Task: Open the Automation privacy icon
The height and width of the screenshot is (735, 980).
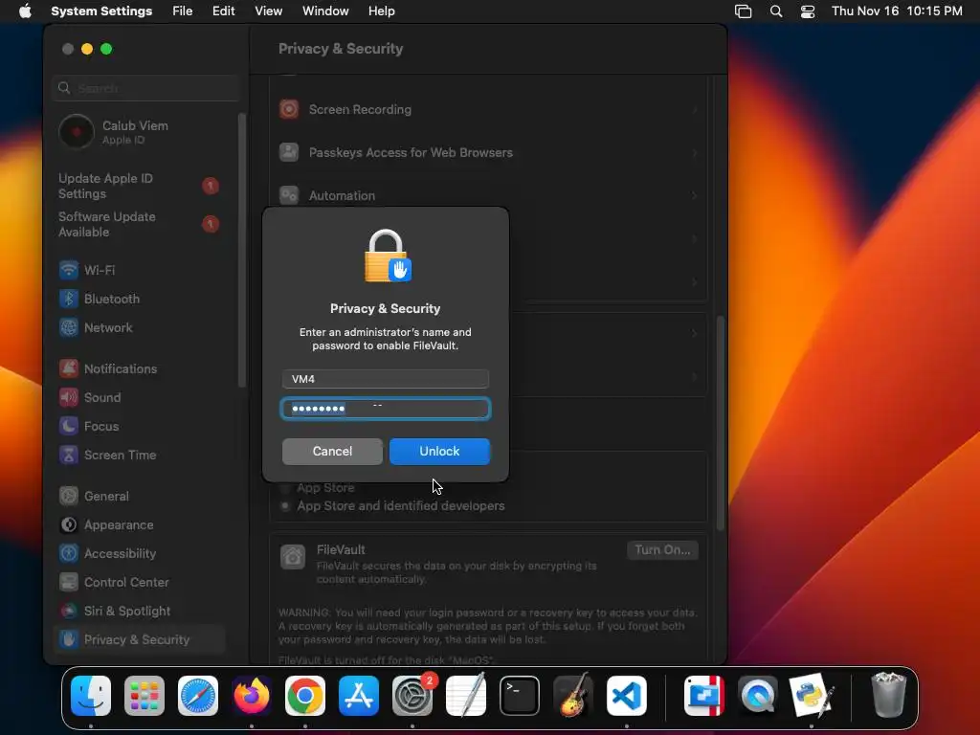Action: pyautogui.click(x=289, y=195)
